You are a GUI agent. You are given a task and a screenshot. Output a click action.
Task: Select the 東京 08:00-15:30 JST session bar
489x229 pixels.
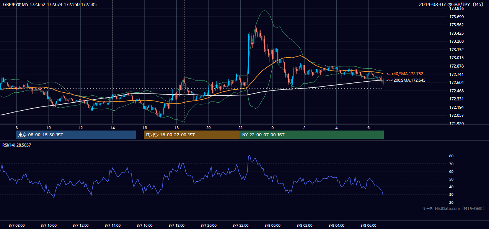click(x=76, y=135)
